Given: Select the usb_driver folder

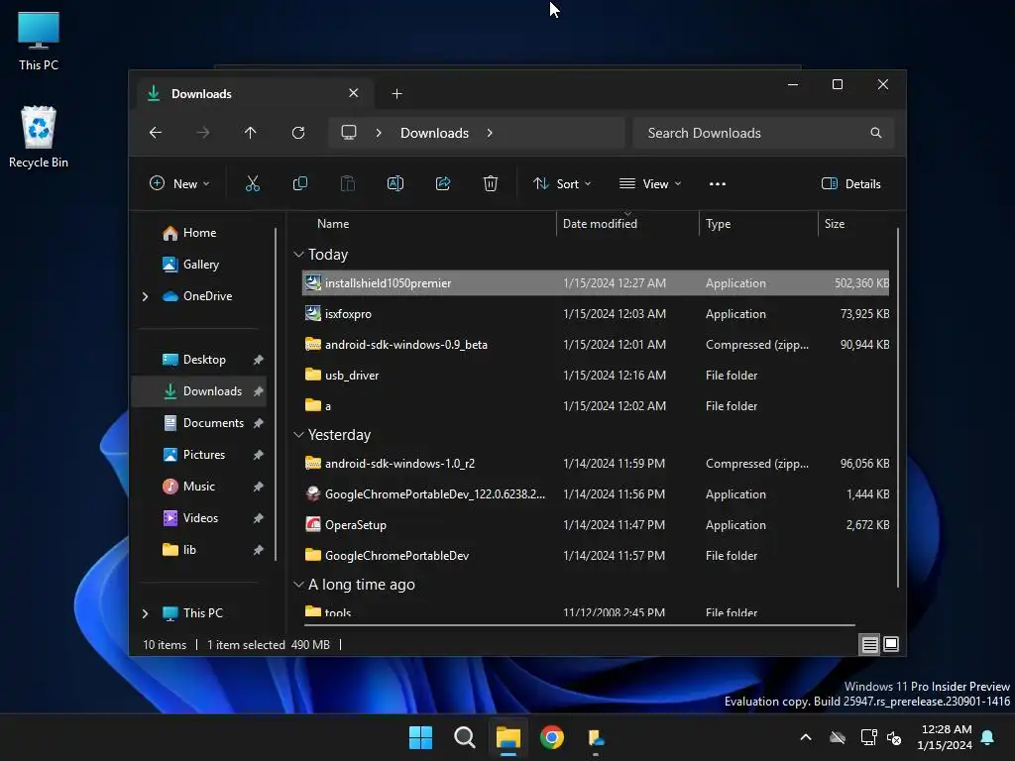Looking at the screenshot, I should [x=596, y=376].
